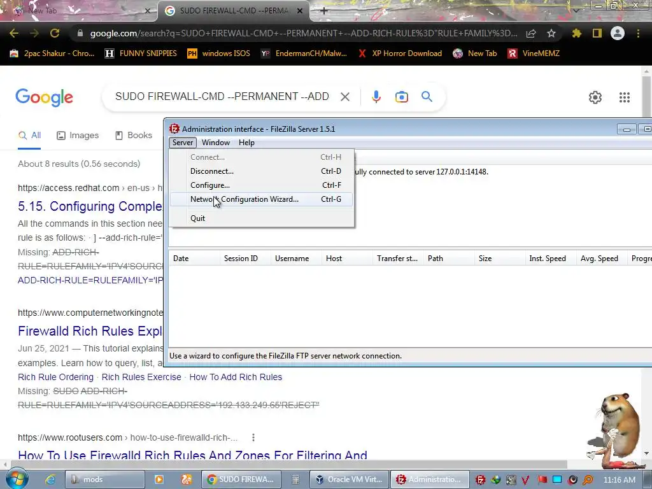Screen dimensions: 652x489
Task: Open 2pac Shakur bookmark
Action: pyautogui.click(x=52, y=53)
